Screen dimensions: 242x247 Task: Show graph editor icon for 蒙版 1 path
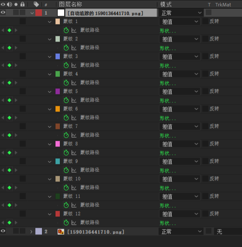pos(74,30)
